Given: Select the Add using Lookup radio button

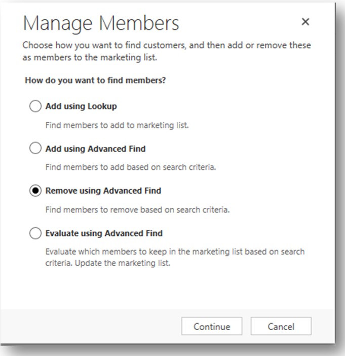Looking at the screenshot, I should (35, 106).
